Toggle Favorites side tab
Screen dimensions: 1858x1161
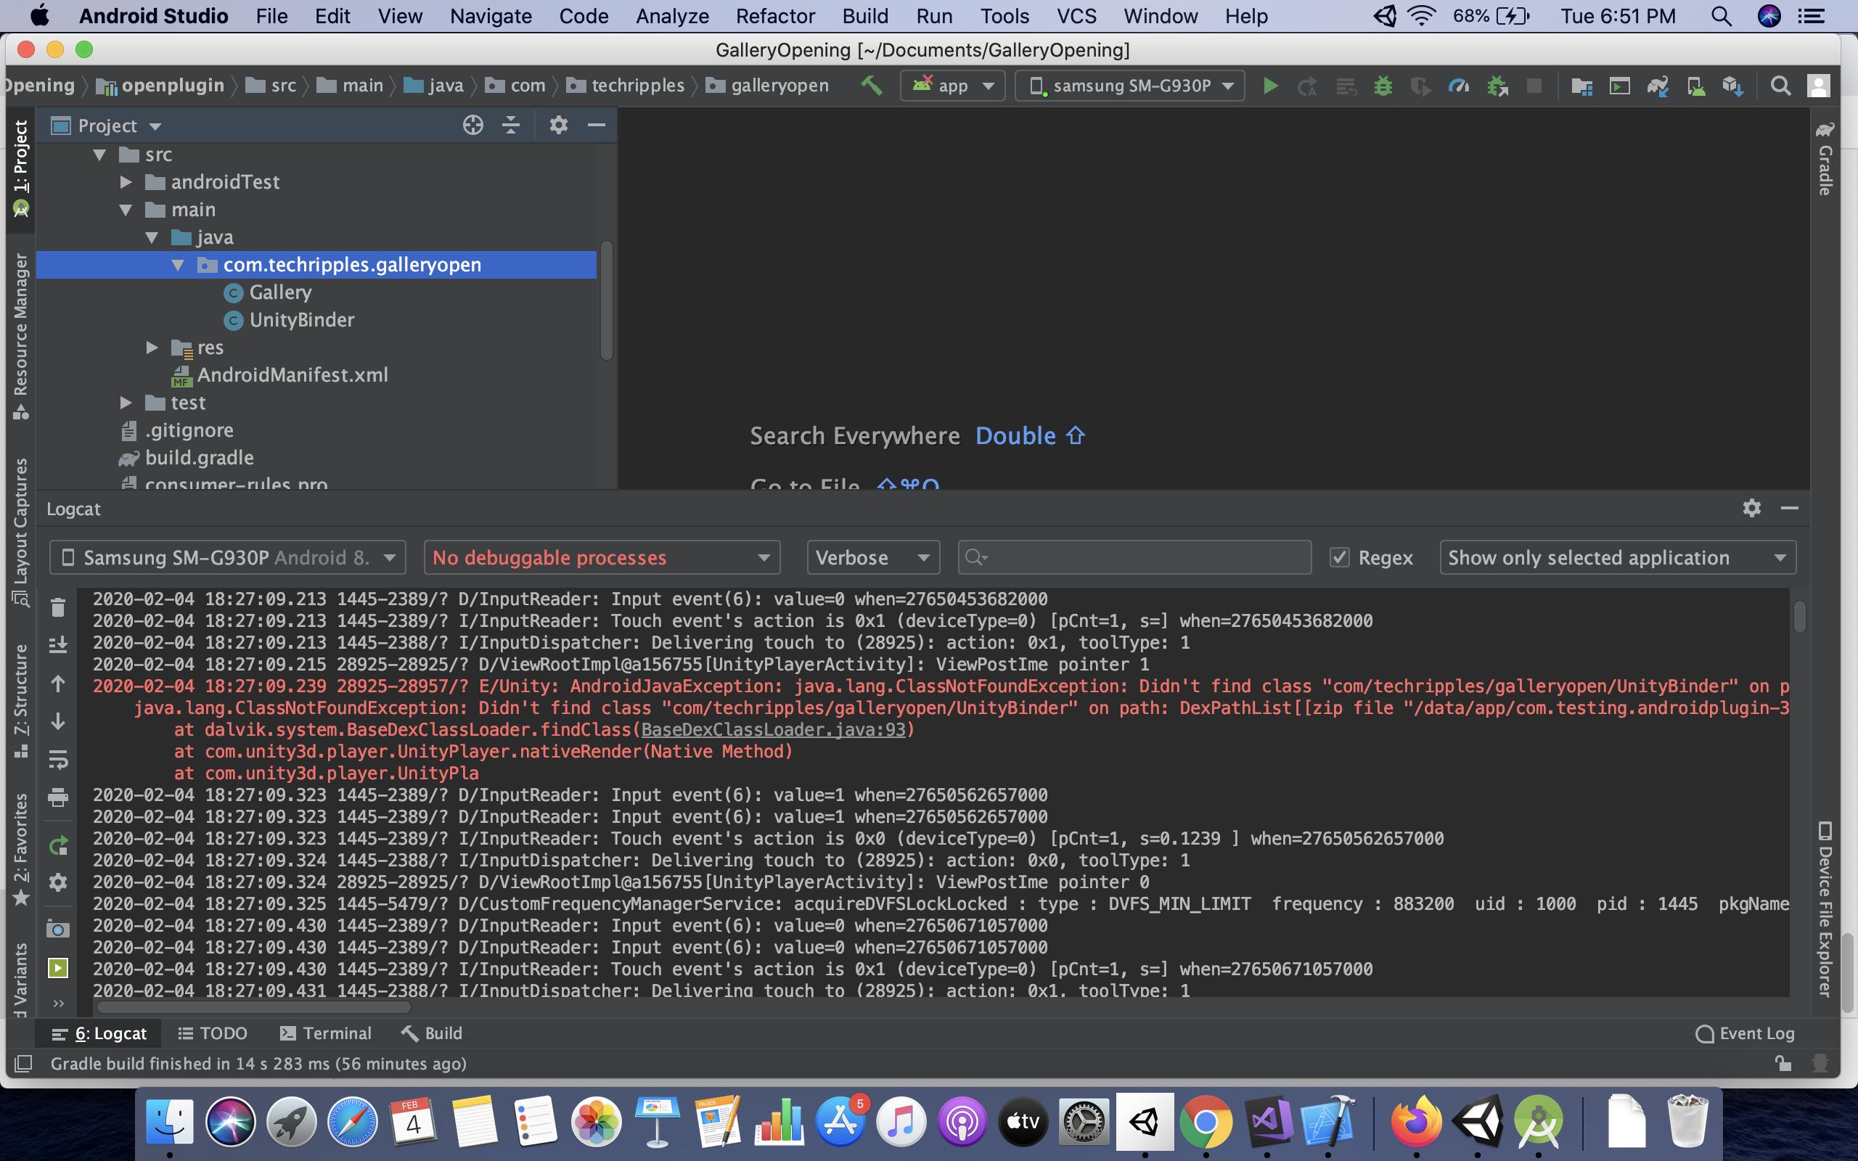21,848
